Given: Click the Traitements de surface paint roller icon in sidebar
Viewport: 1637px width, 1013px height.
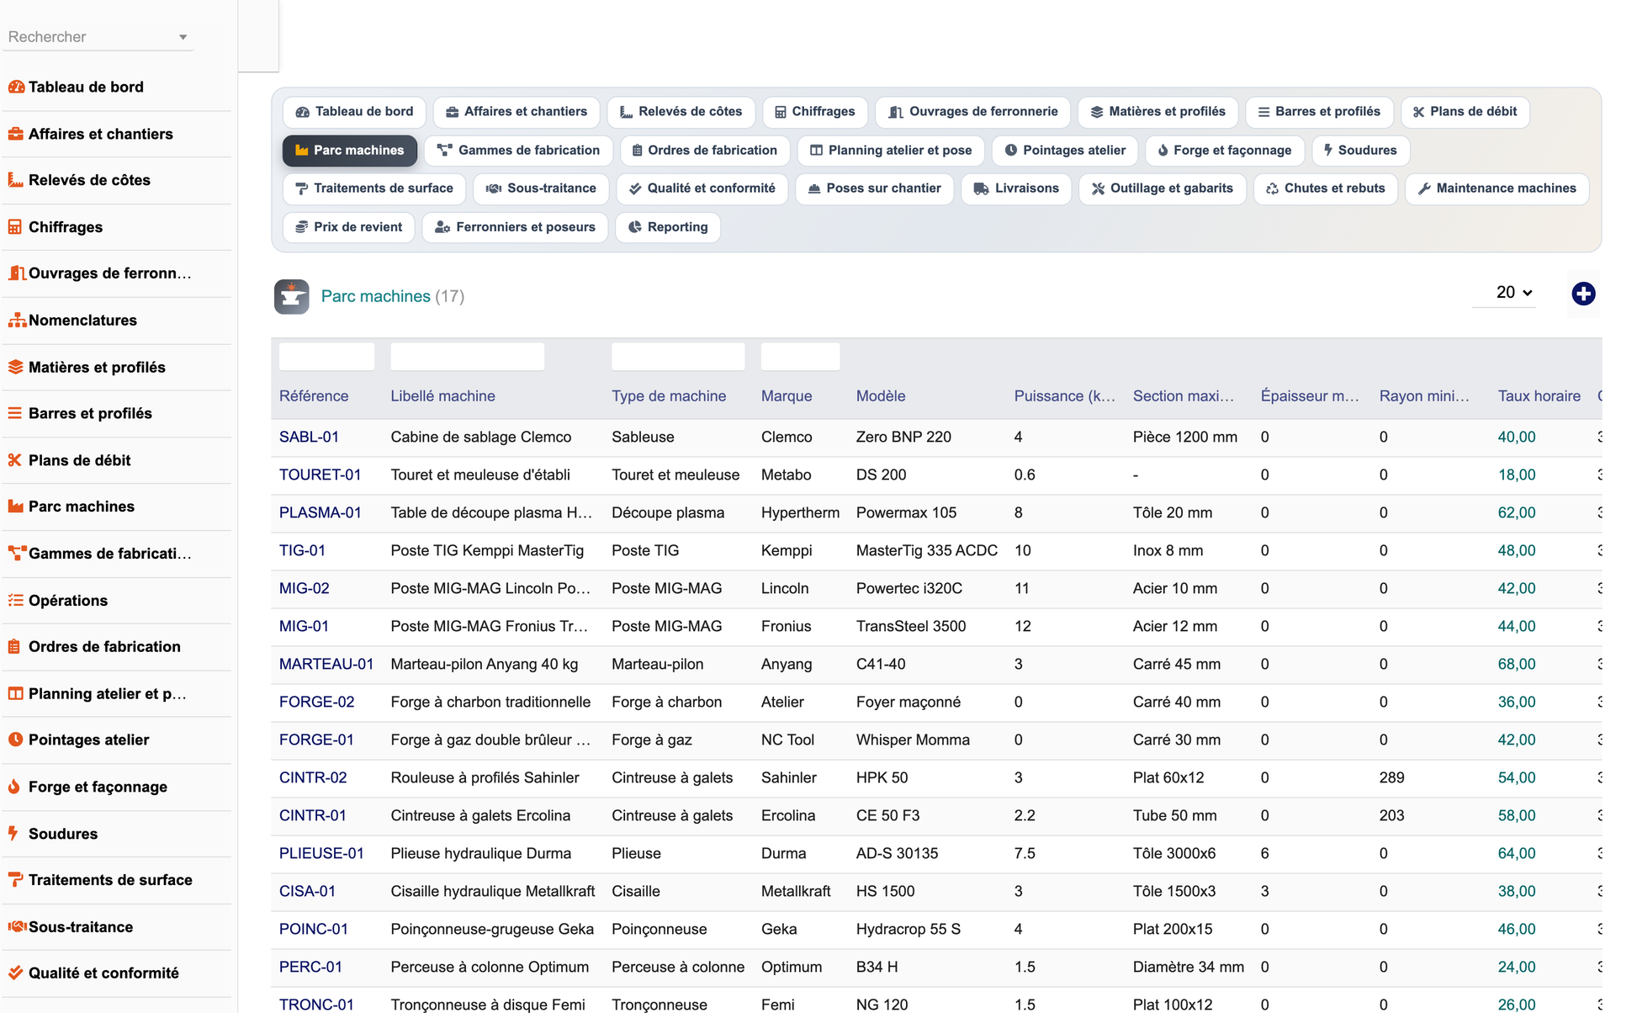Looking at the screenshot, I should [x=16, y=880].
